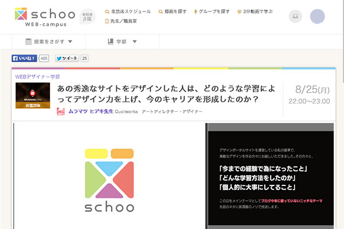Open グループを探す in top navigation
344x229 pixels.
(x=208, y=11)
